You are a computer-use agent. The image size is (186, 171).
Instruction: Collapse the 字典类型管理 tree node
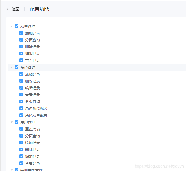pos(12,170)
